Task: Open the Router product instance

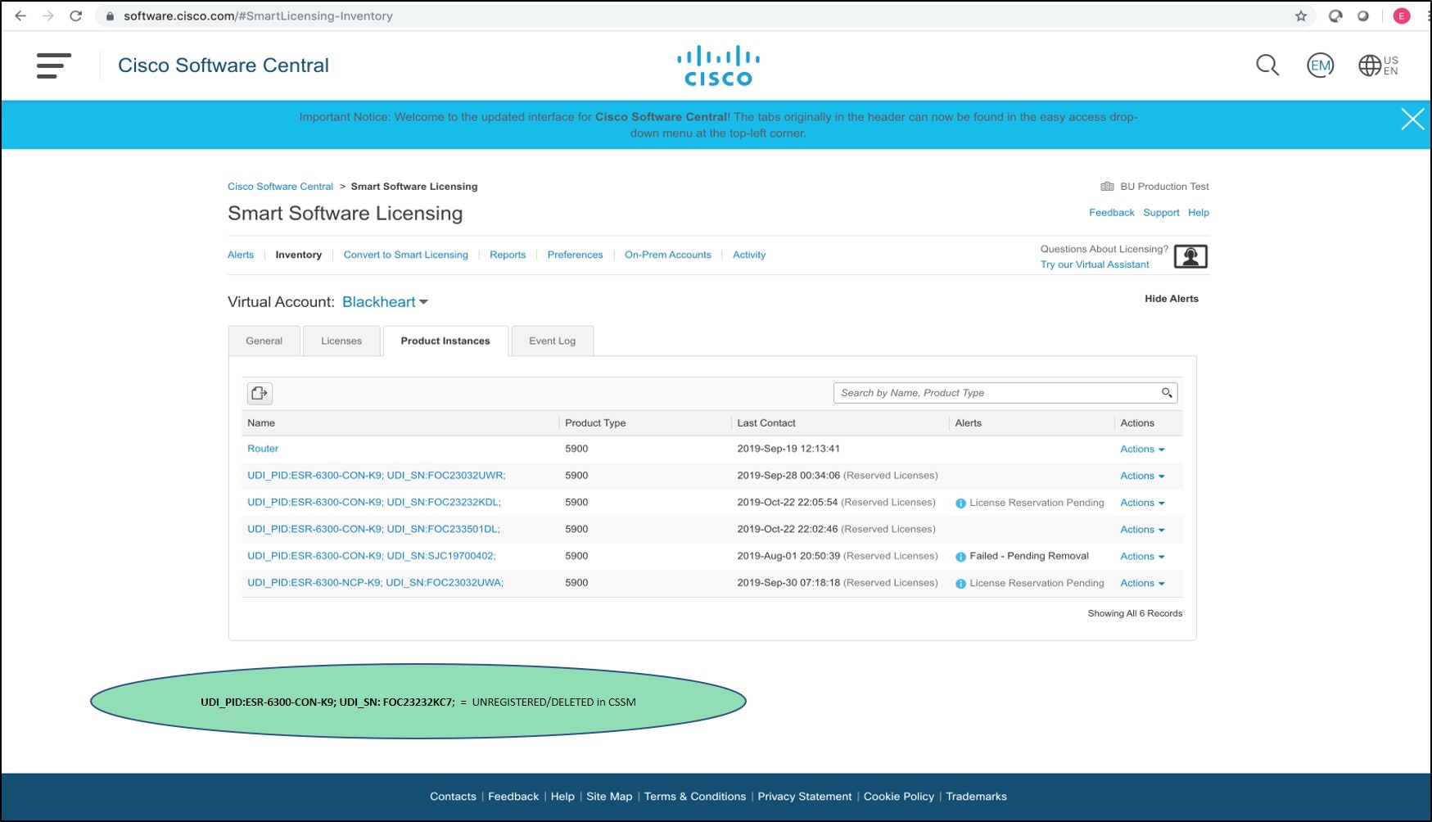Action: tap(263, 449)
